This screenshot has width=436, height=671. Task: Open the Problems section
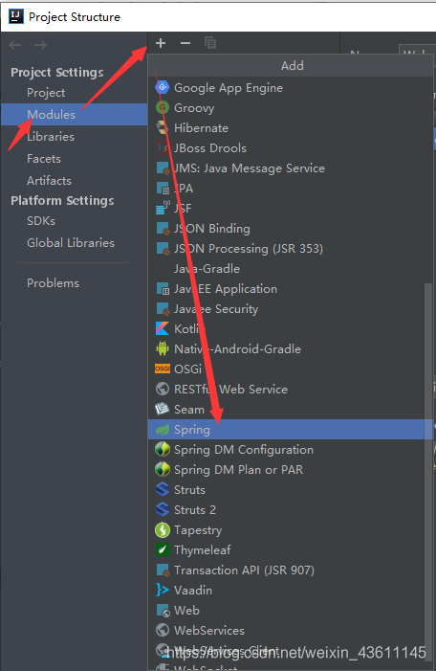coord(53,283)
